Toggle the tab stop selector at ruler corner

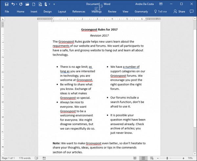pos(3,19)
